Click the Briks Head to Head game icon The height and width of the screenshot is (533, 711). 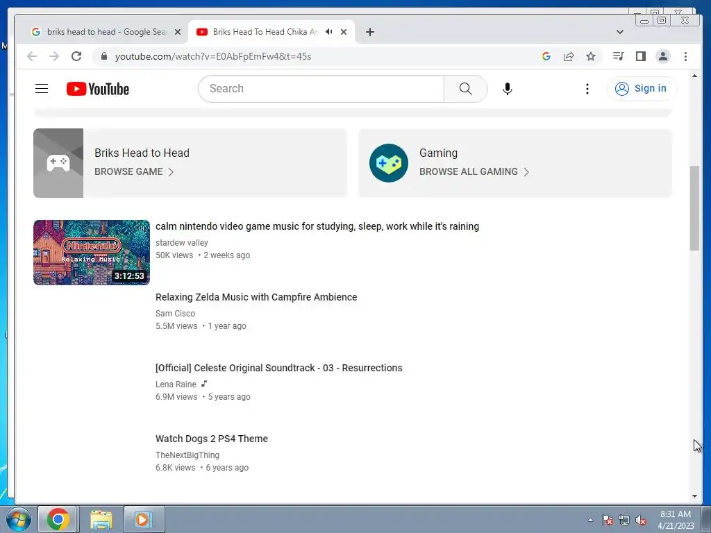[x=58, y=163]
